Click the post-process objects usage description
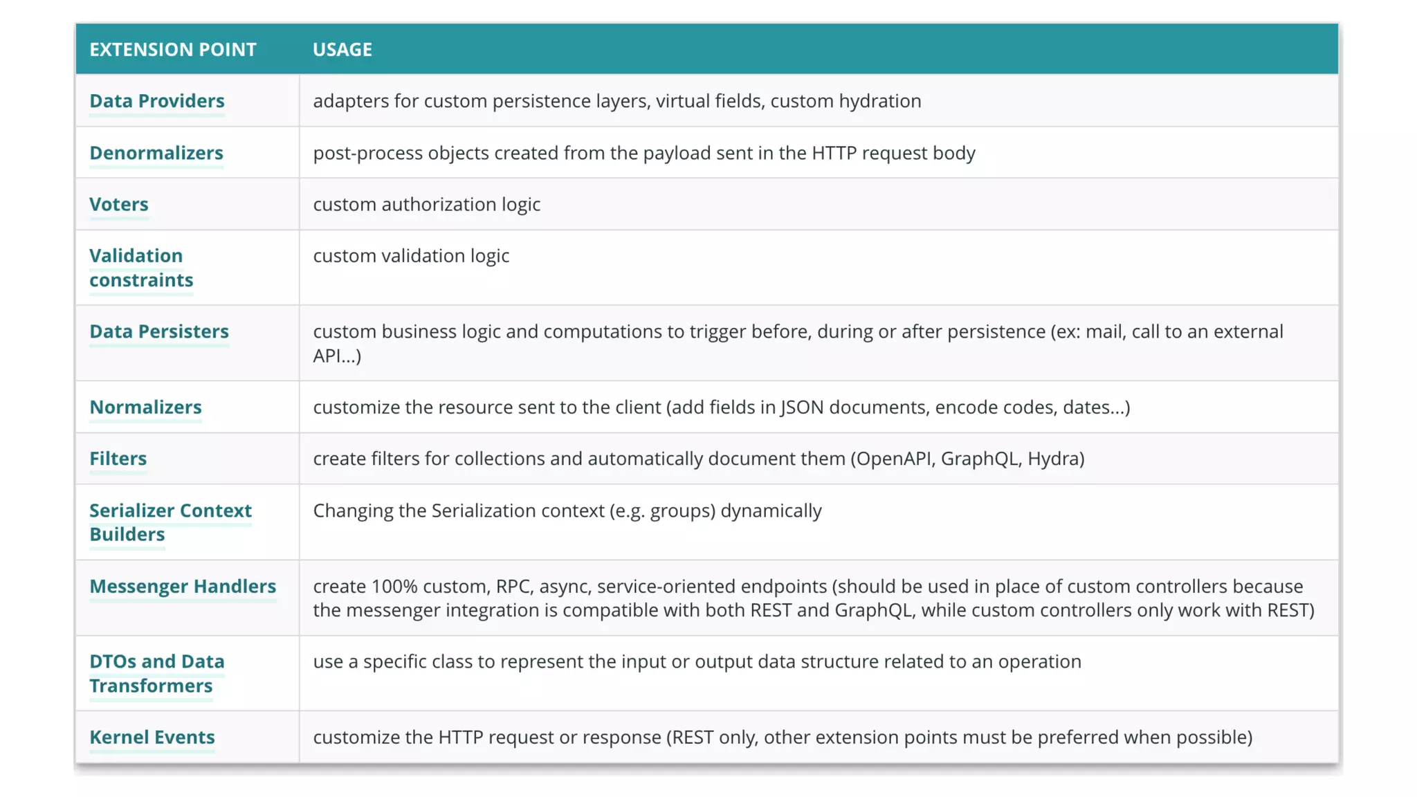The width and height of the screenshot is (1417, 797). [x=643, y=153]
